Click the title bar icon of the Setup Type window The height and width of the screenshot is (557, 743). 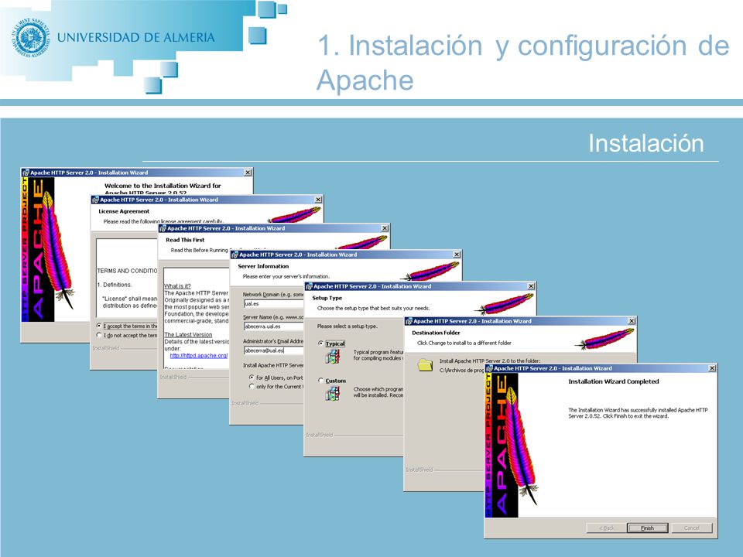tap(309, 286)
